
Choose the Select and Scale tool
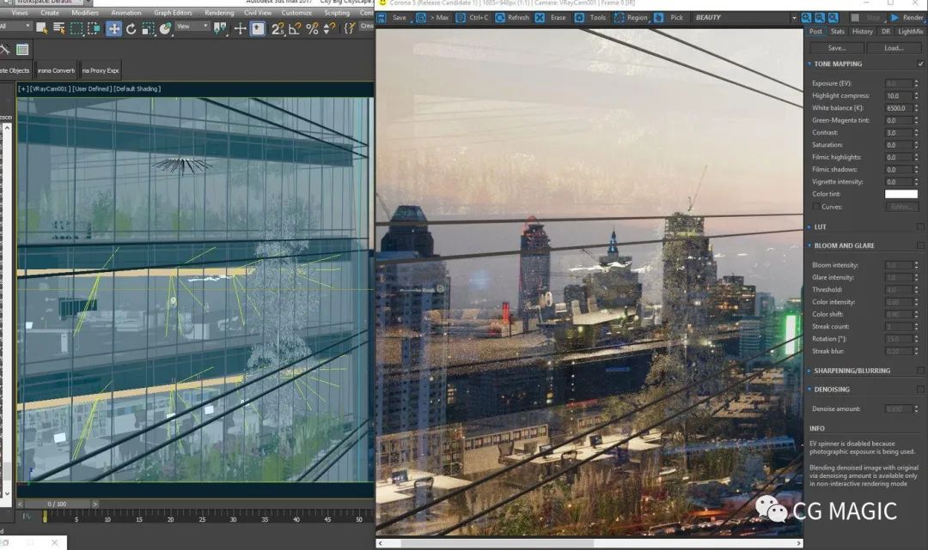148,28
